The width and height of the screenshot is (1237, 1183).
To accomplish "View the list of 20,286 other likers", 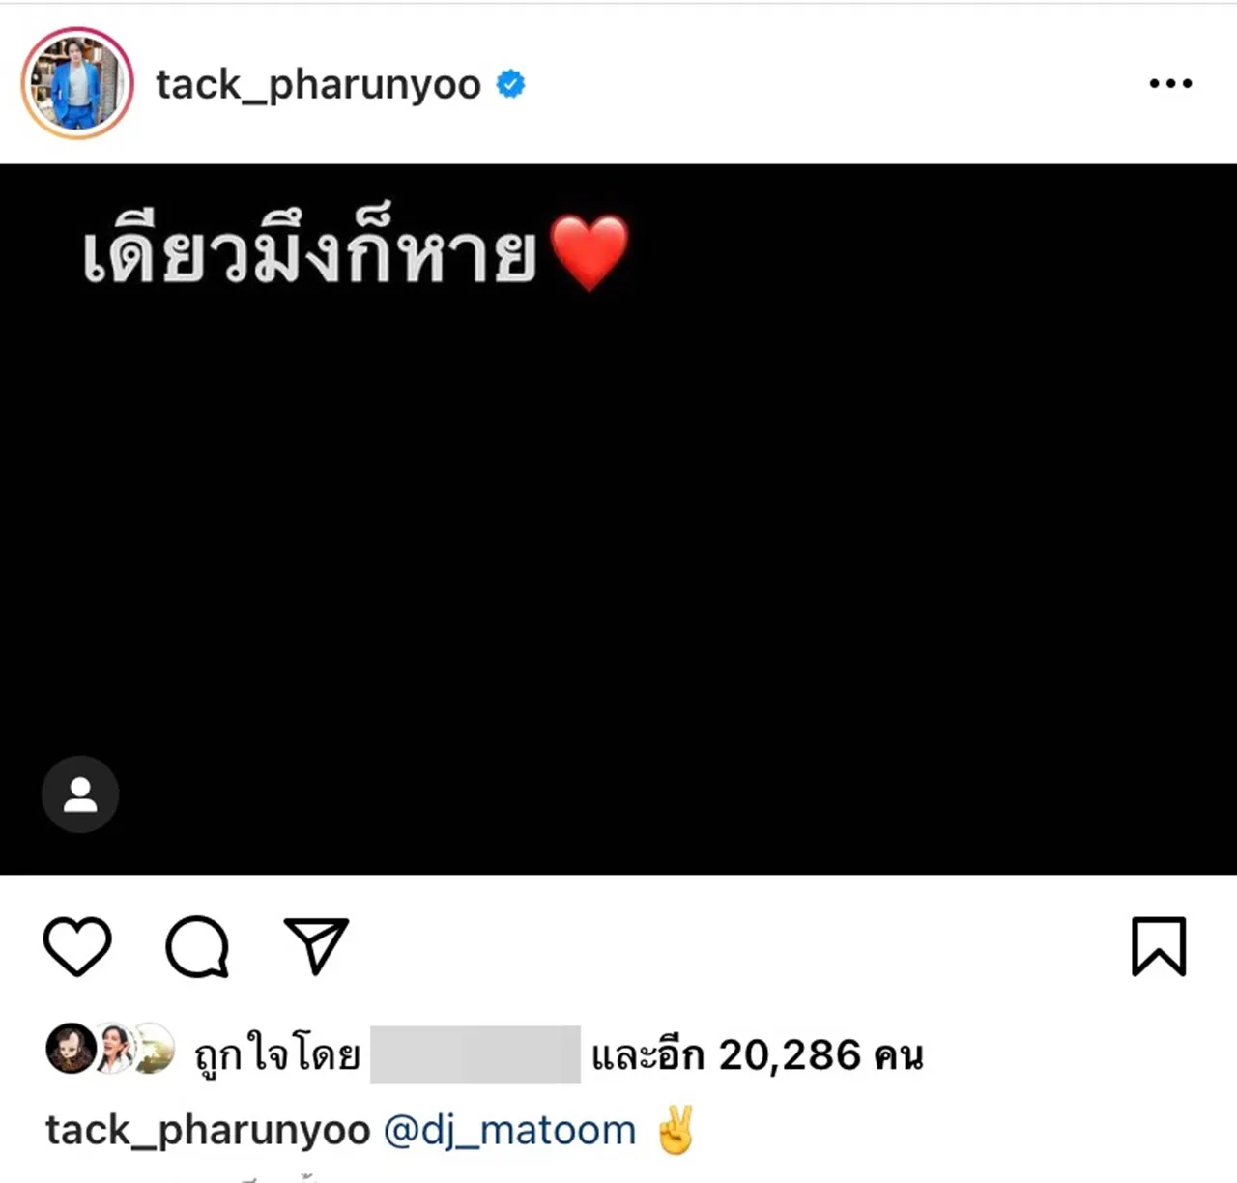I will pyautogui.click(x=758, y=1055).
